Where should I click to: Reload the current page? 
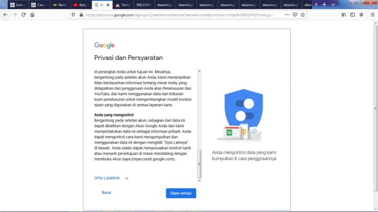(24, 15)
